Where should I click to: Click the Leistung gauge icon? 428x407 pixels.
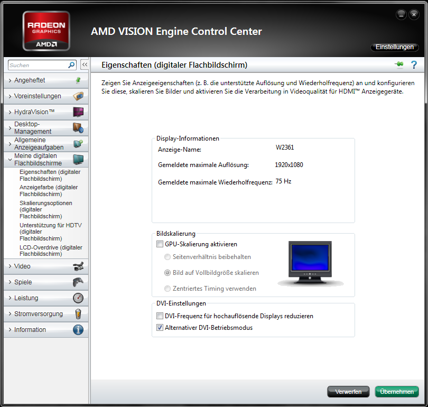pyautogui.click(x=78, y=298)
